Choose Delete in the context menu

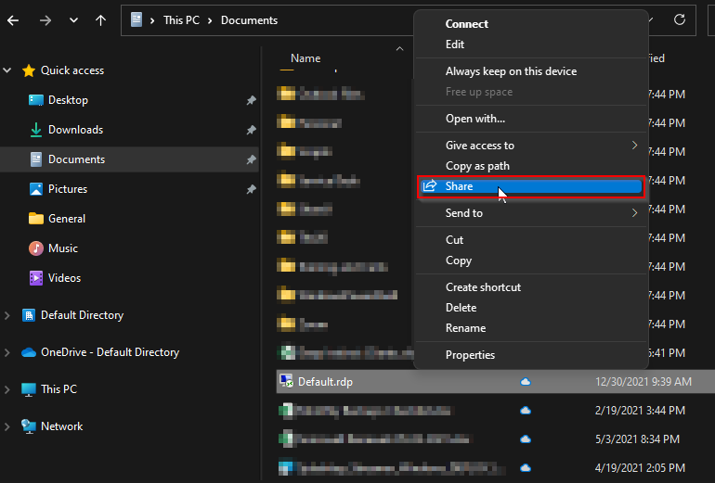(x=531, y=308)
